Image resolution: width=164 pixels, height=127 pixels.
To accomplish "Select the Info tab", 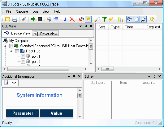I will 10,83.
